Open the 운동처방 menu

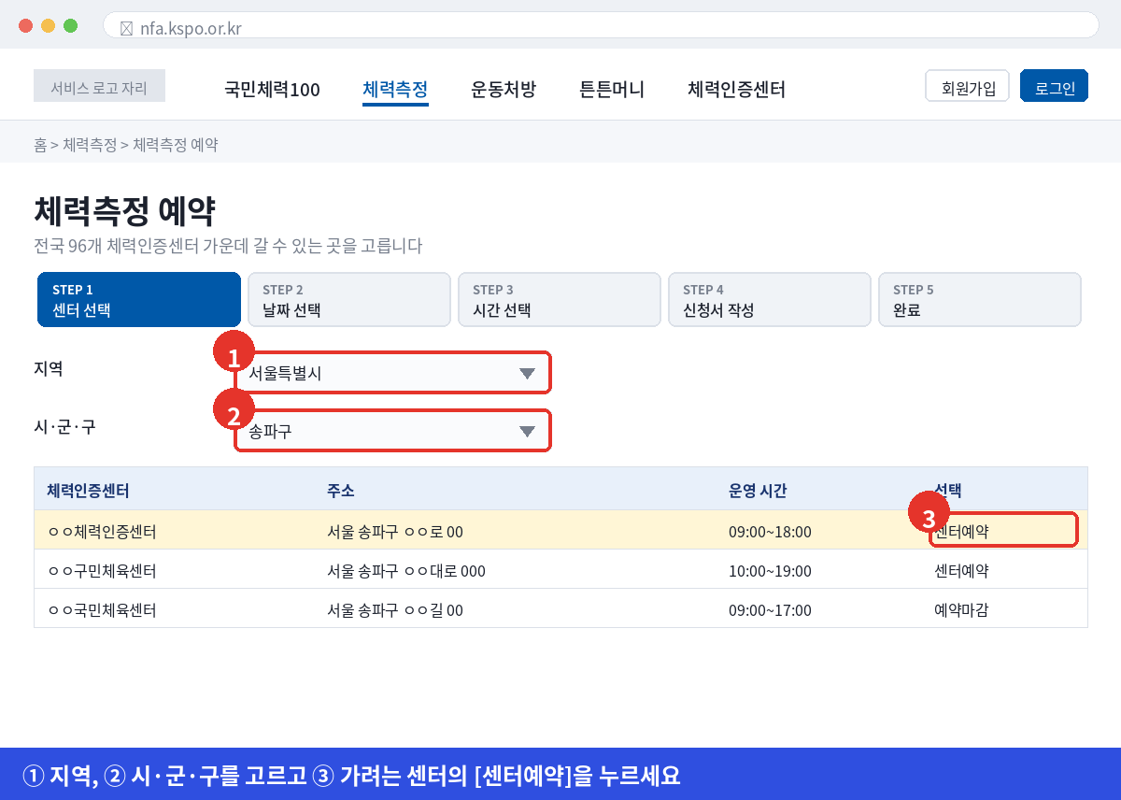(504, 90)
